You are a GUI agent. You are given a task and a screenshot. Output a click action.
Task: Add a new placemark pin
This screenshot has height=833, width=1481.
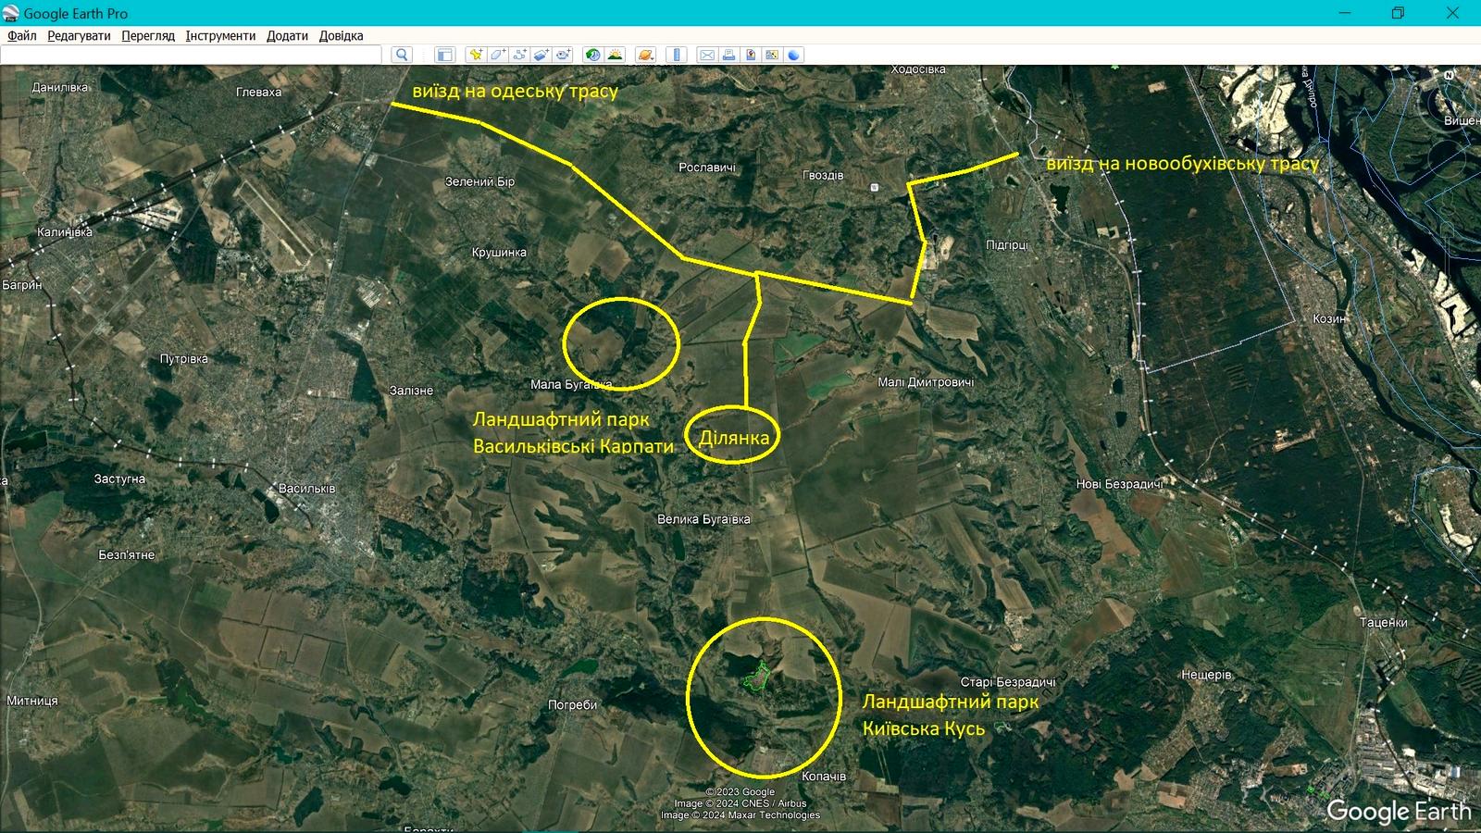476,55
